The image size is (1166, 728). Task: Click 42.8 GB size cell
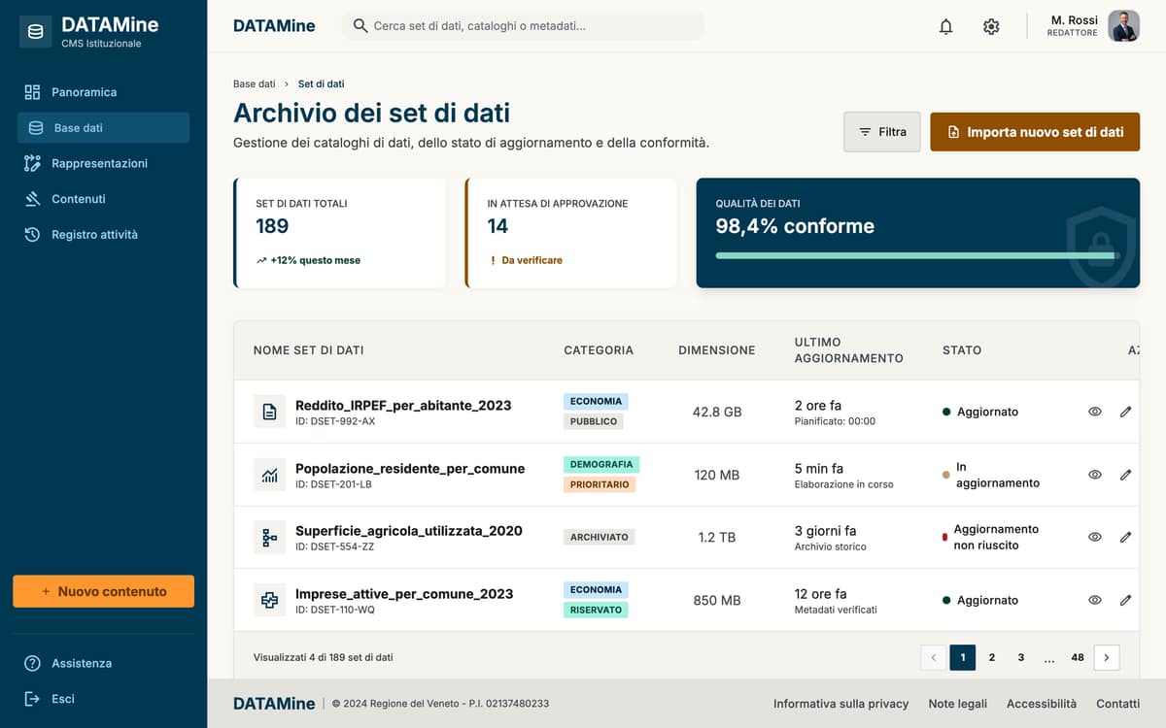click(717, 412)
